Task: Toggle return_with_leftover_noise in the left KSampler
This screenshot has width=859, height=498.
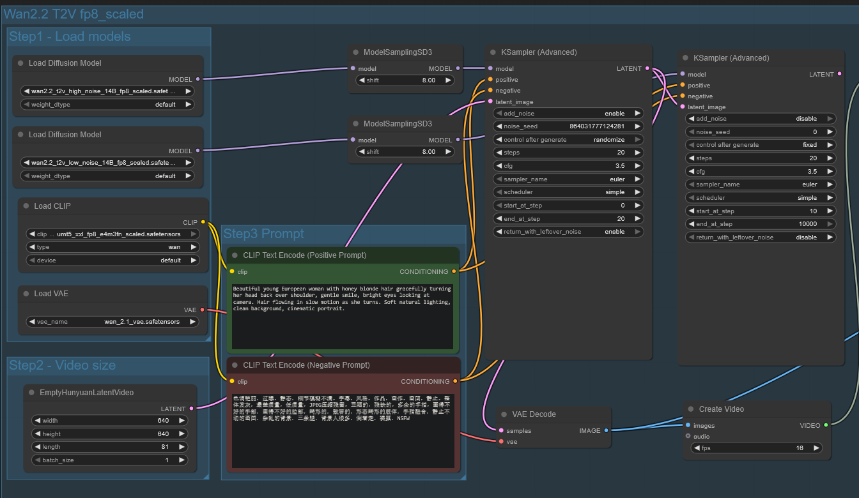Action: pos(568,232)
